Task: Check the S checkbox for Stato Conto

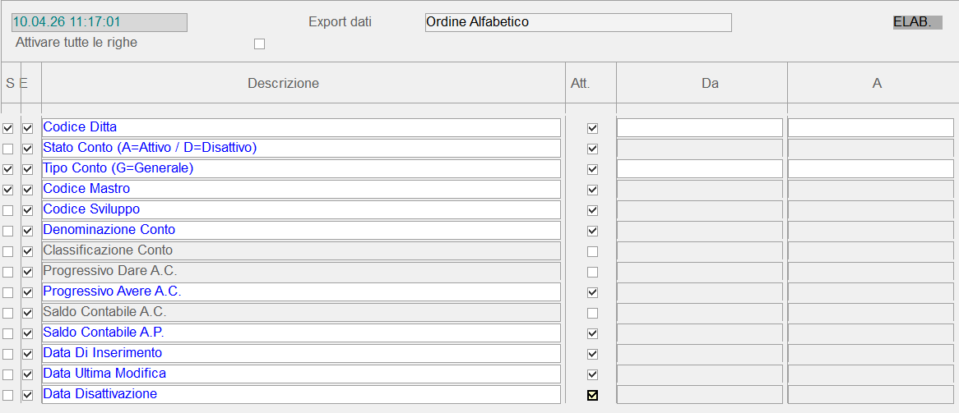Action: tap(8, 149)
